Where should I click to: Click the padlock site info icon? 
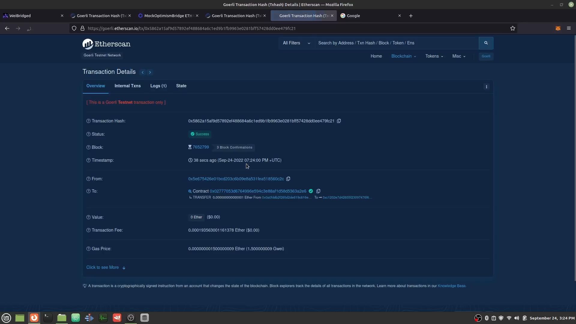coord(82,28)
